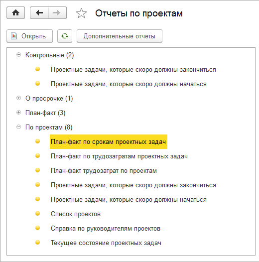
Task: Click yellow bullet beside План-факт по трудозатратам проектных задач
Action: pos(37,155)
